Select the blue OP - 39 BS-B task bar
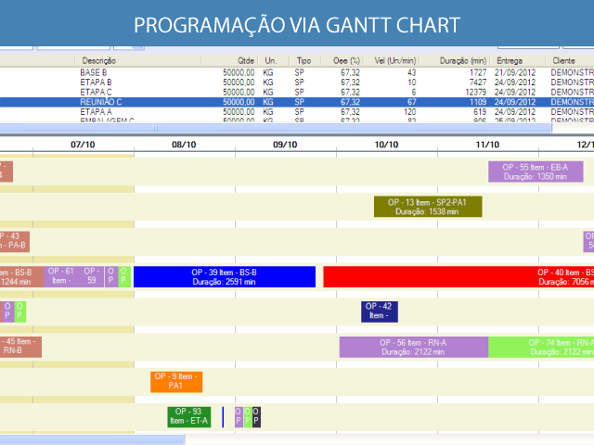Screen dimensions: 594x445 [x=225, y=276]
